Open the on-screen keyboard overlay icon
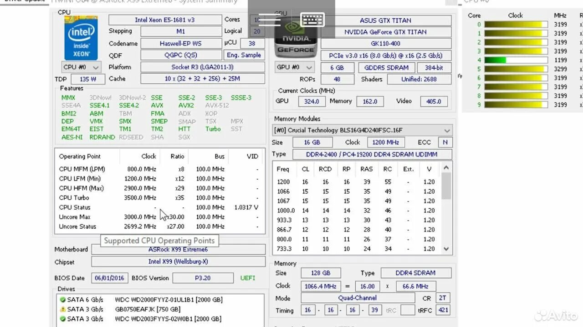The width and height of the screenshot is (583, 327). (x=312, y=20)
